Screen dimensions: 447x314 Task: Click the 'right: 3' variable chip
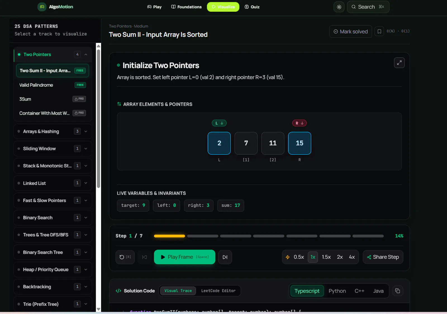[199, 205]
